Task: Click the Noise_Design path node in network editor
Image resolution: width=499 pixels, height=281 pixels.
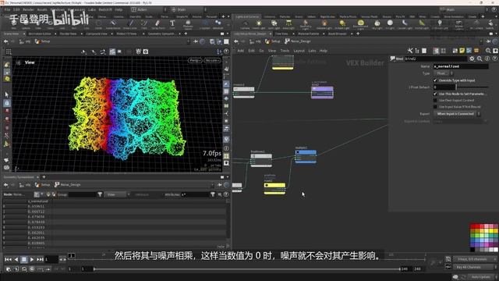Action: tap(298, 41)
